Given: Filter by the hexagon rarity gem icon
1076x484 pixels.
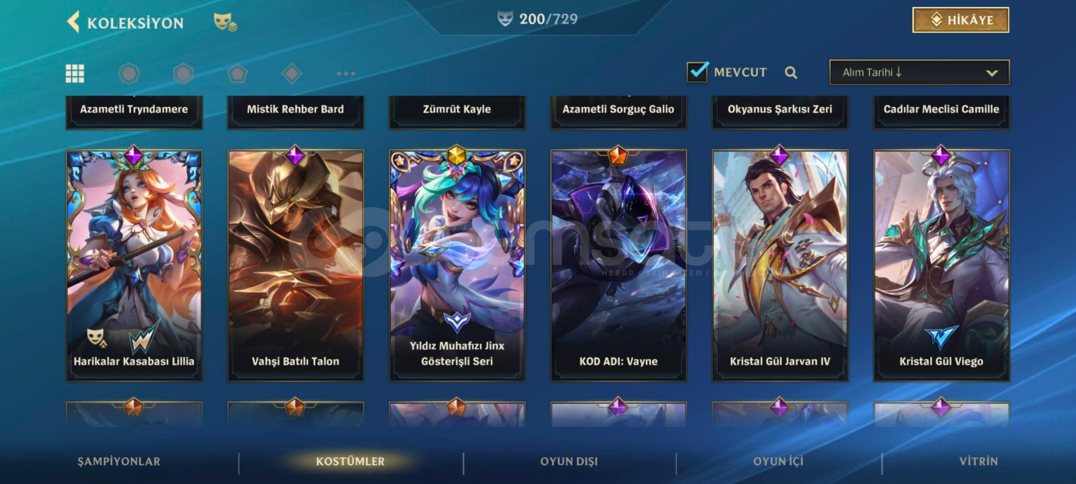Looking at the screenshot, I should coord(183,73).
